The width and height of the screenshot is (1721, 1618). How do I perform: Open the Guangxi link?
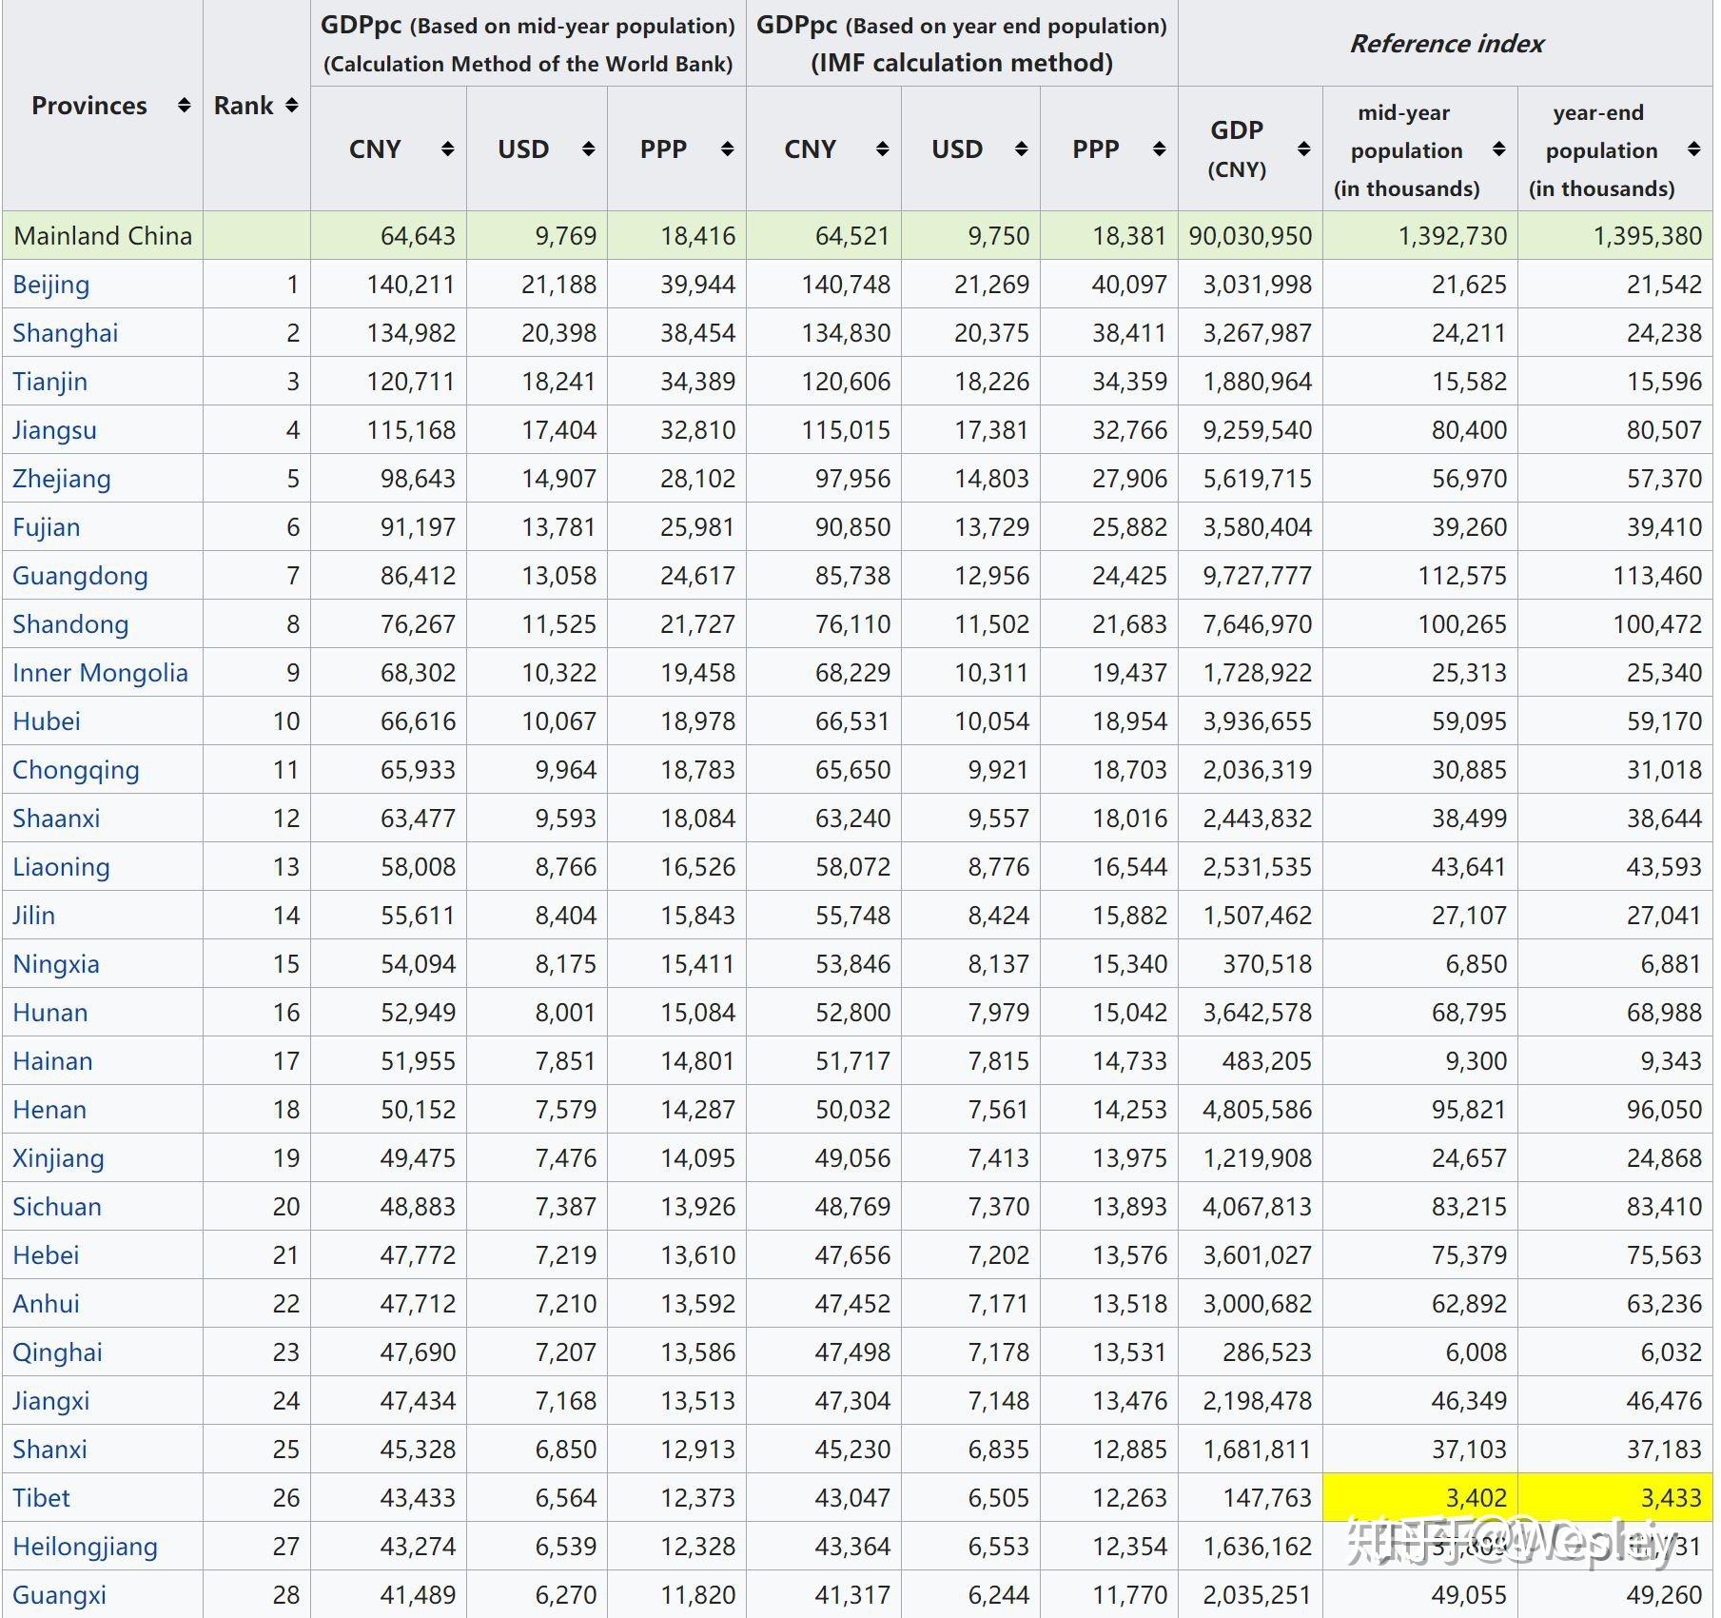click(59, 1595)
